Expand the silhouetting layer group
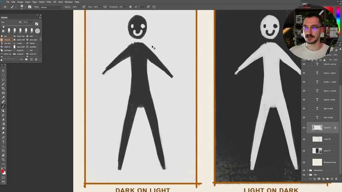The image size is (342, 192). 308,170
